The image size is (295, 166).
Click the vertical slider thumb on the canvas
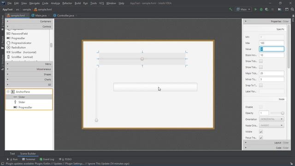[96, 120]
